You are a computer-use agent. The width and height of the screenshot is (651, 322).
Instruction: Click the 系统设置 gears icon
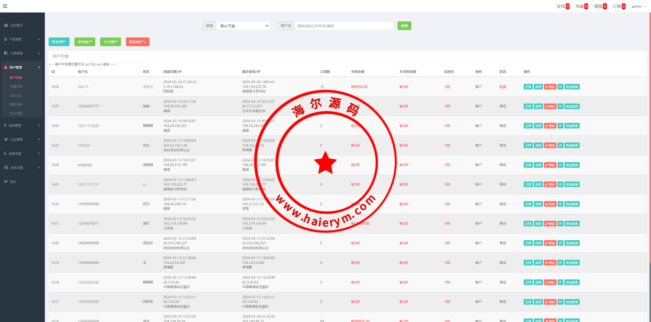click(x=6, y=168)
